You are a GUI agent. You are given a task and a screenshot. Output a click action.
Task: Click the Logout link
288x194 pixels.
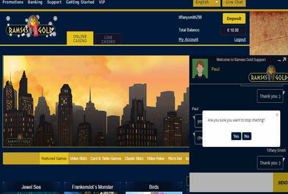[x=240, y=39]
